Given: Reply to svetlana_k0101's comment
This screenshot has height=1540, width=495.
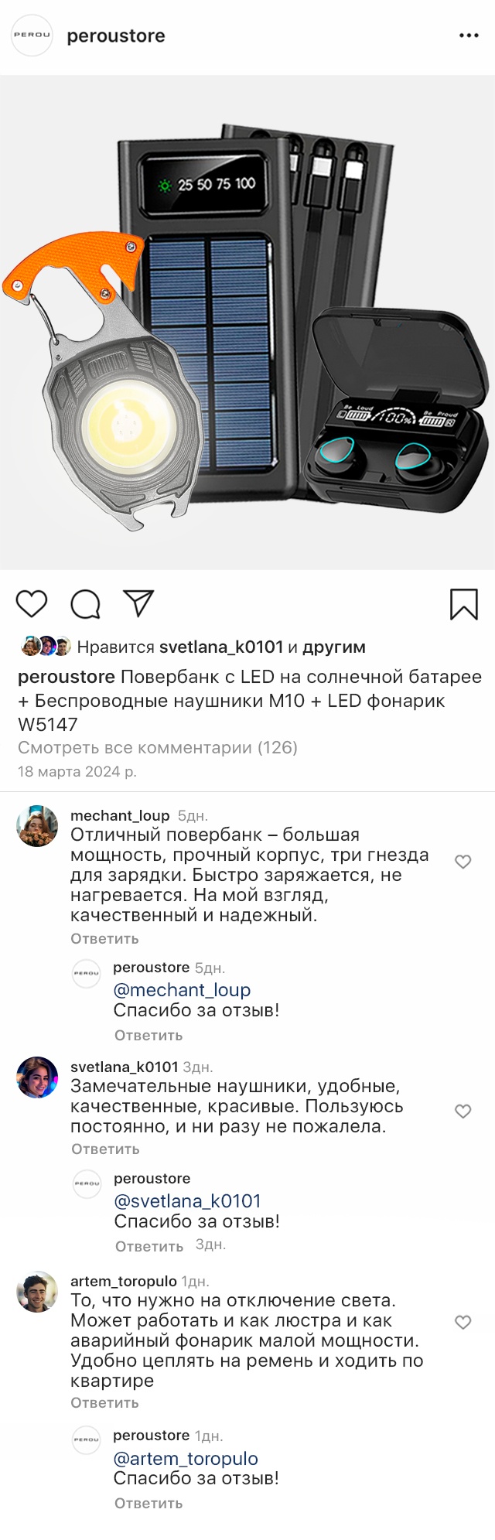Looking at the screenshot, I should [x=105, y=1149].
